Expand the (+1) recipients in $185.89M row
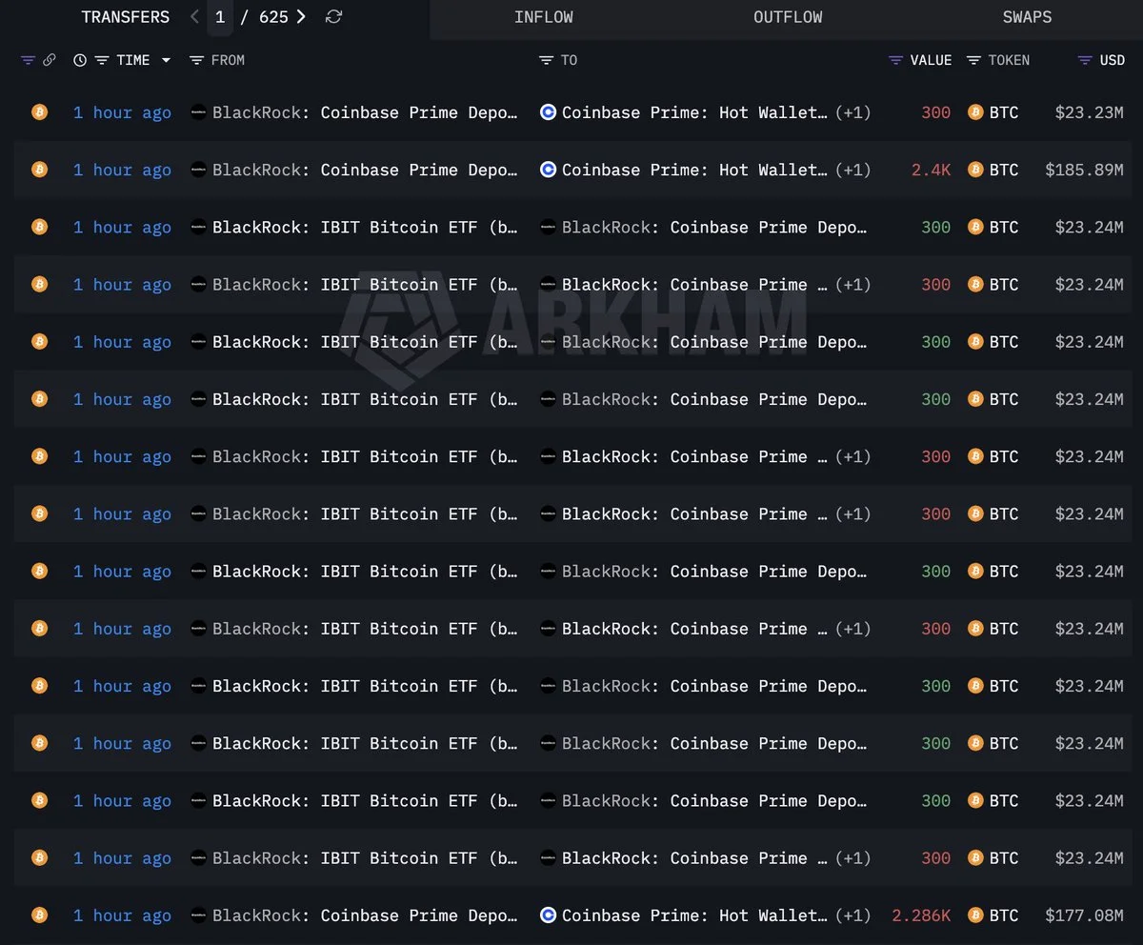Viewport: 1143px width, 945px height. click(852, 170)
